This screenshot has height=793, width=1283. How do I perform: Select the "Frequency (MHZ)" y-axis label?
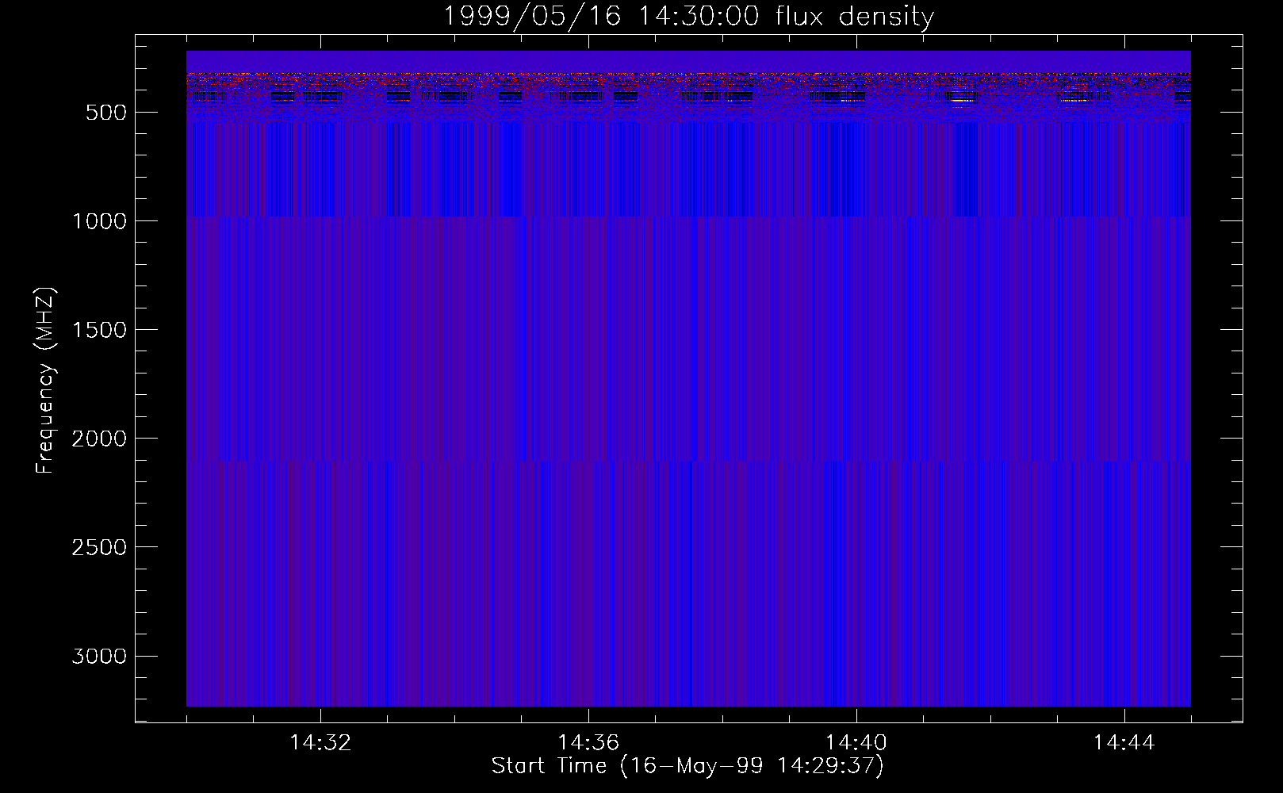(45, 381)
